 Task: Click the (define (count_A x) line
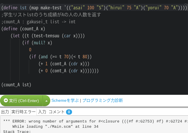click(23, 29)
